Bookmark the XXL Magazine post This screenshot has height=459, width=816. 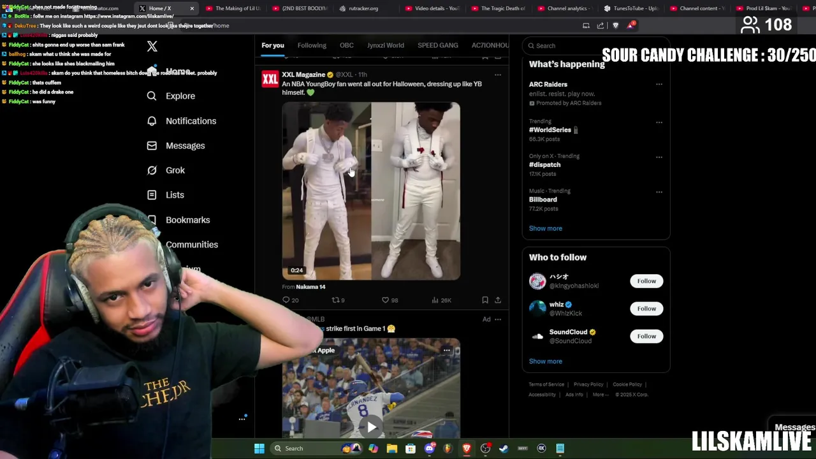(485, 300)
